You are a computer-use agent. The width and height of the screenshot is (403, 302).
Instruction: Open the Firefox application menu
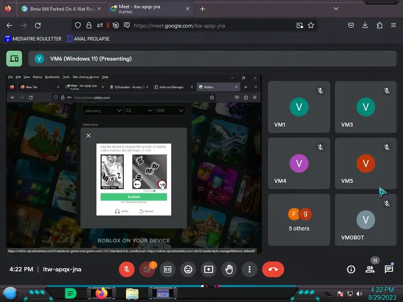pyautogui.click(x=394, y=25)
